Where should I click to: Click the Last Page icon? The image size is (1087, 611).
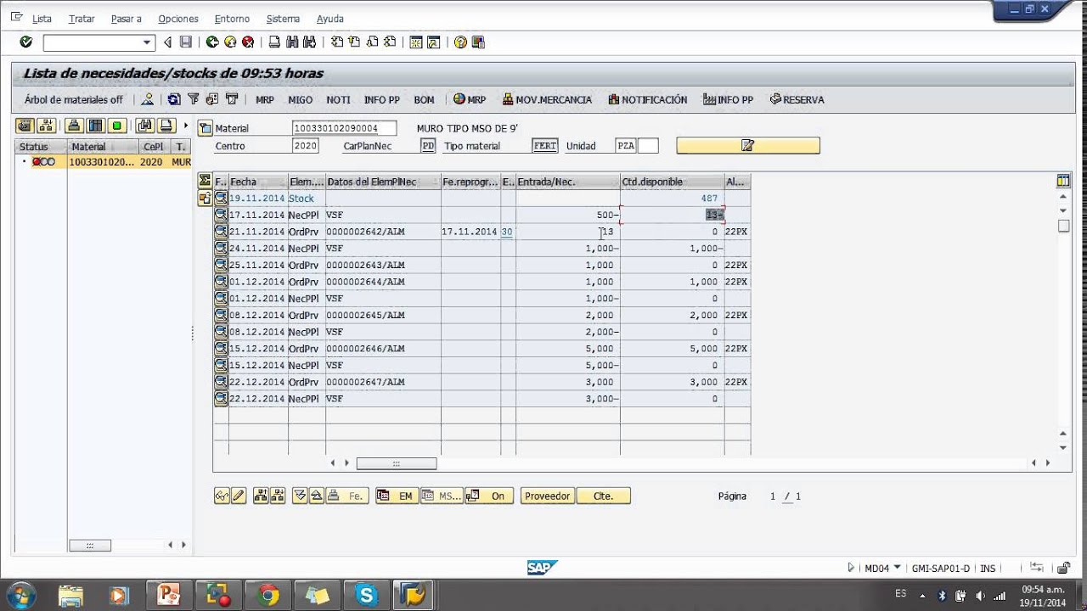pyautogui.click(x=390, y=42)
